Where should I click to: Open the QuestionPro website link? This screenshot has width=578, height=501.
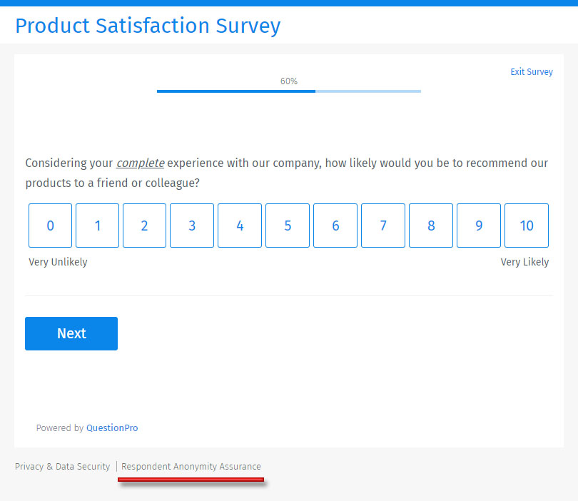click(x=112, y=427)
